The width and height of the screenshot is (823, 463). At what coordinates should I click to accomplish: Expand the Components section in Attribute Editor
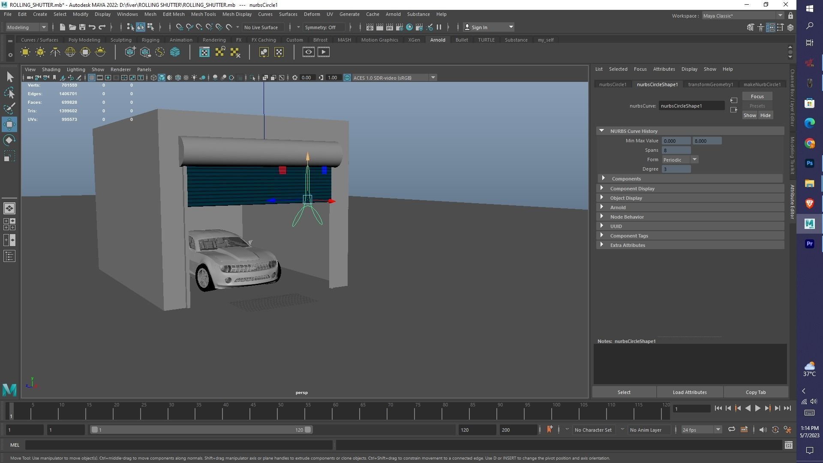(626, 178)
